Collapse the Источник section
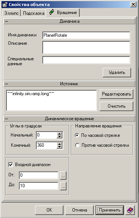 pyautogui.click(x=6, y=84)
